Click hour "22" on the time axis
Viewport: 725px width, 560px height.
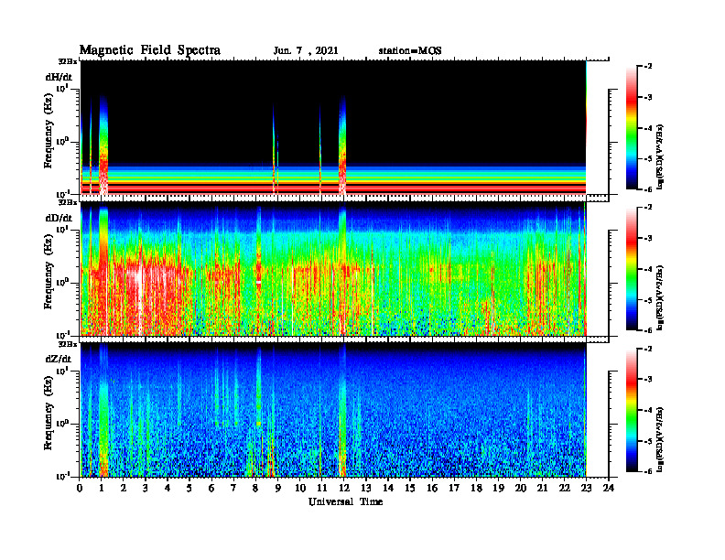pyautogui.click(x=565, y=488)
